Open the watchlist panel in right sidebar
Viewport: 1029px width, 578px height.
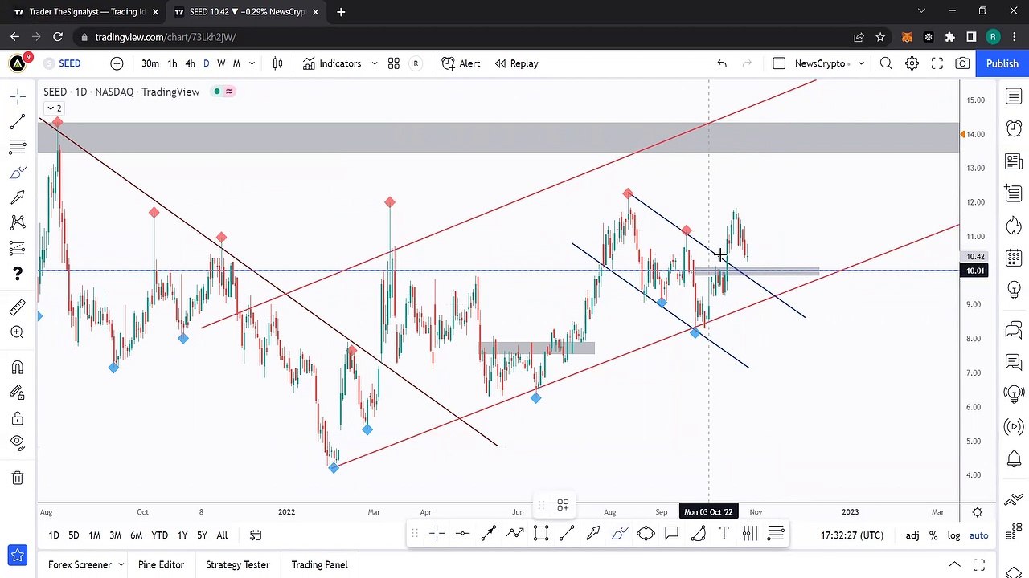(x=1013, y=96)
